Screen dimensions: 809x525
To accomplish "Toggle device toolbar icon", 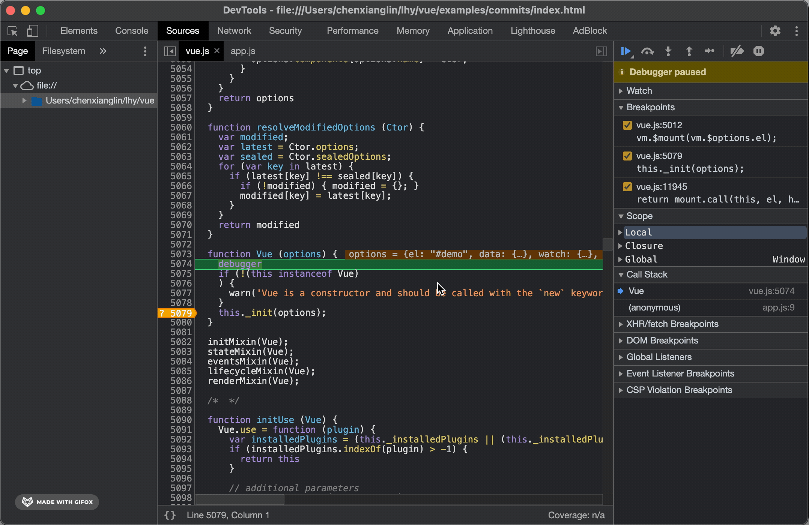I will pos(33,31).
